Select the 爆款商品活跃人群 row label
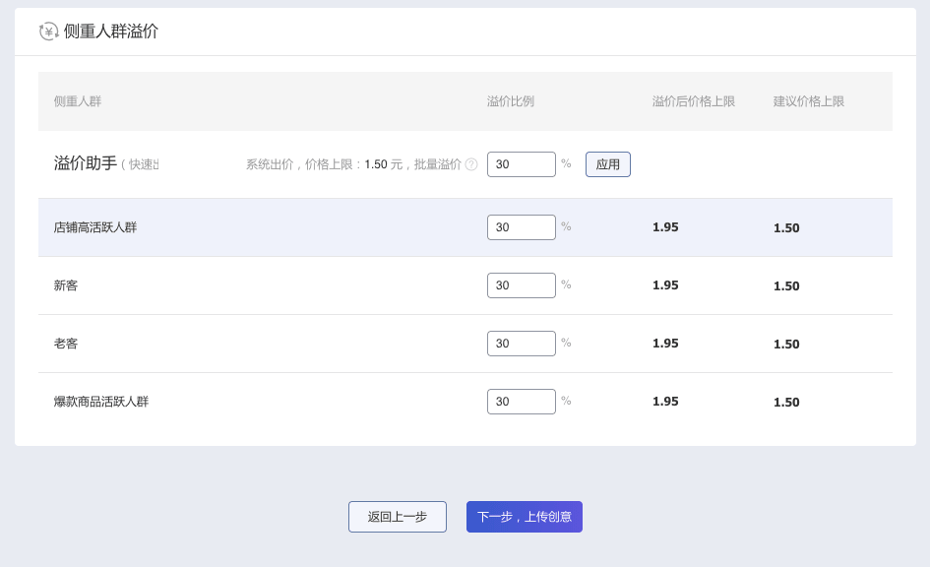This screenshot has width=930, height=567. coord(101,402)
